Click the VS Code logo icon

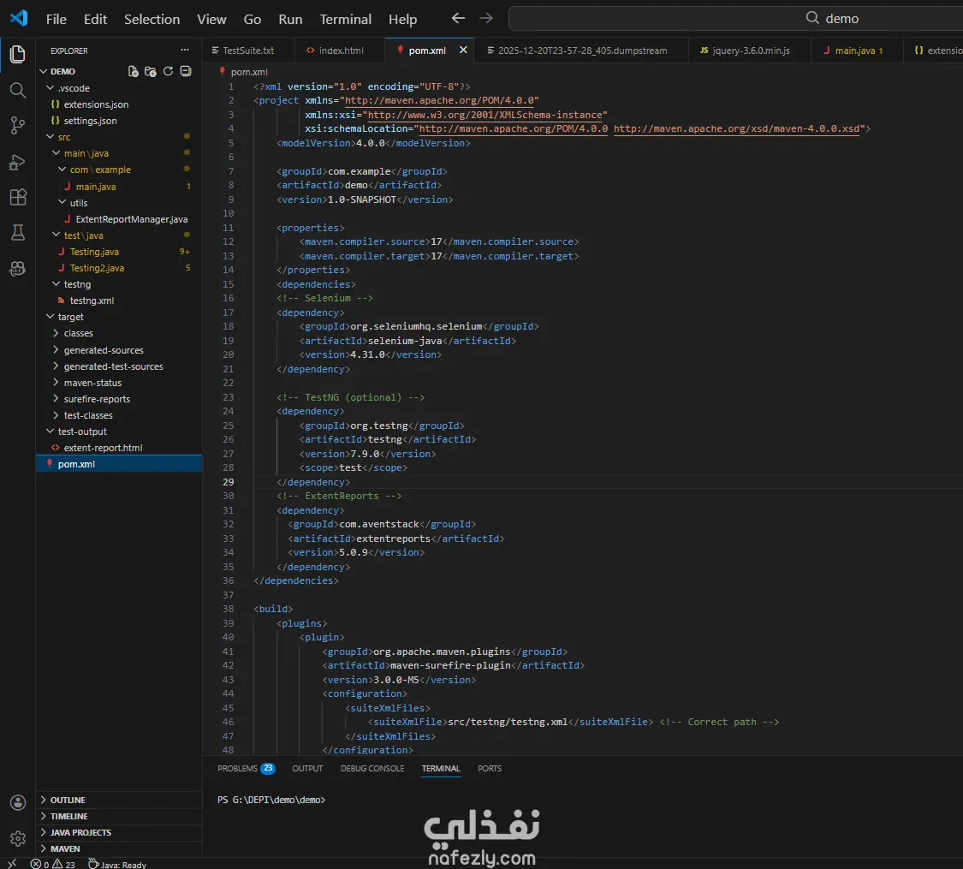point(19,18)
